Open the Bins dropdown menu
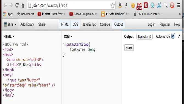 point(10,24)
